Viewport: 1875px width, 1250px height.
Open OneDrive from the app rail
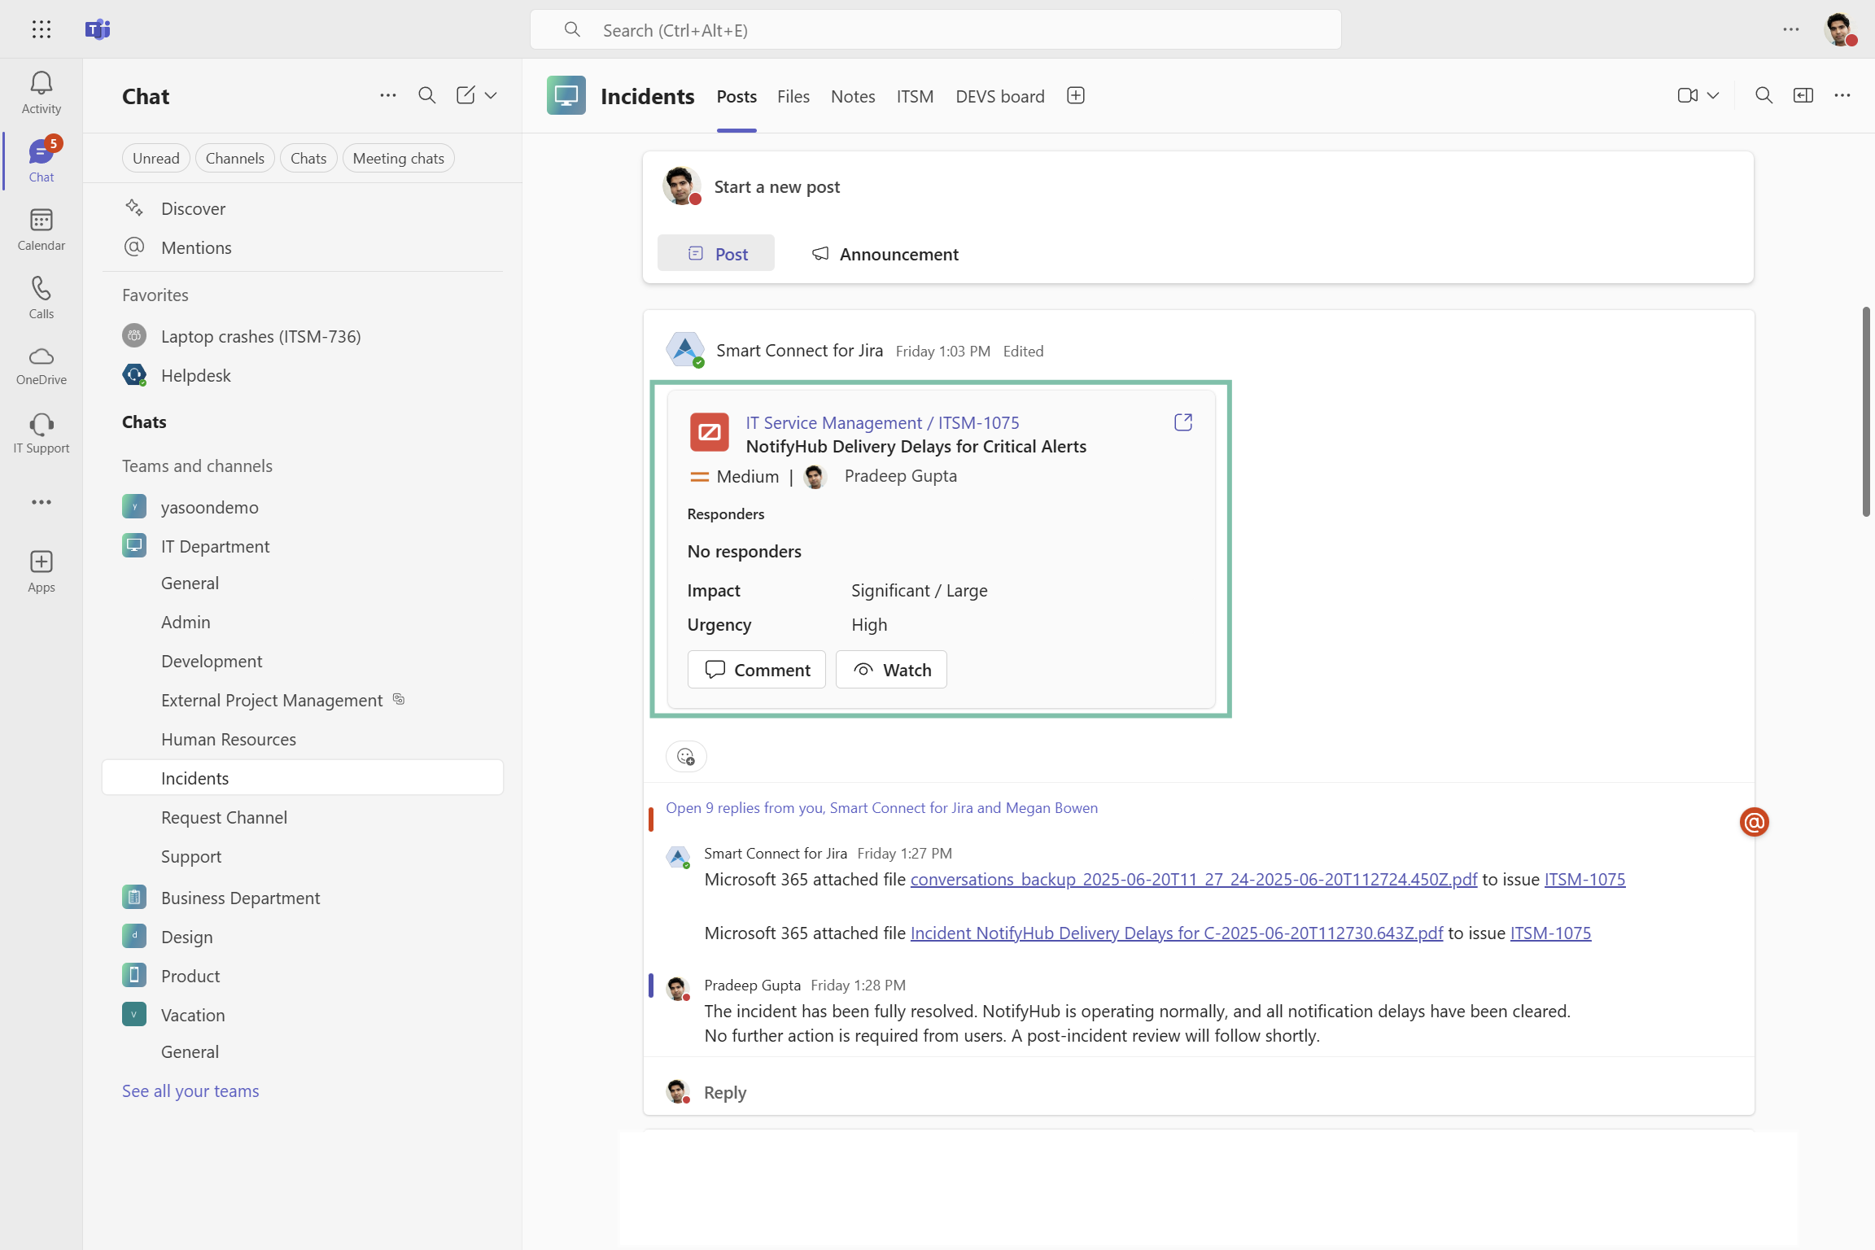[41, 357]
